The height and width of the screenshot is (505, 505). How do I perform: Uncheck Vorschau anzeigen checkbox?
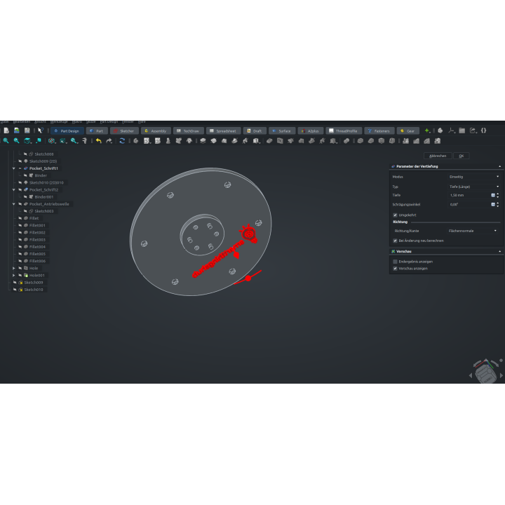(x=395, y=269)
